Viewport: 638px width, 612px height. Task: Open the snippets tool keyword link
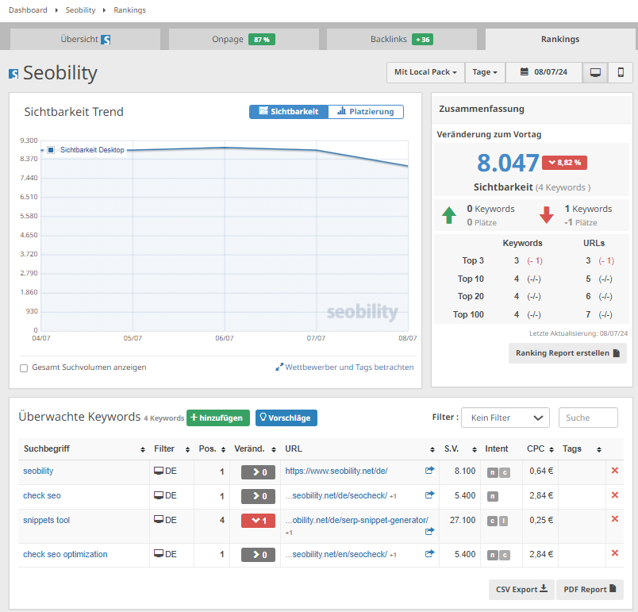coord(46,520)
